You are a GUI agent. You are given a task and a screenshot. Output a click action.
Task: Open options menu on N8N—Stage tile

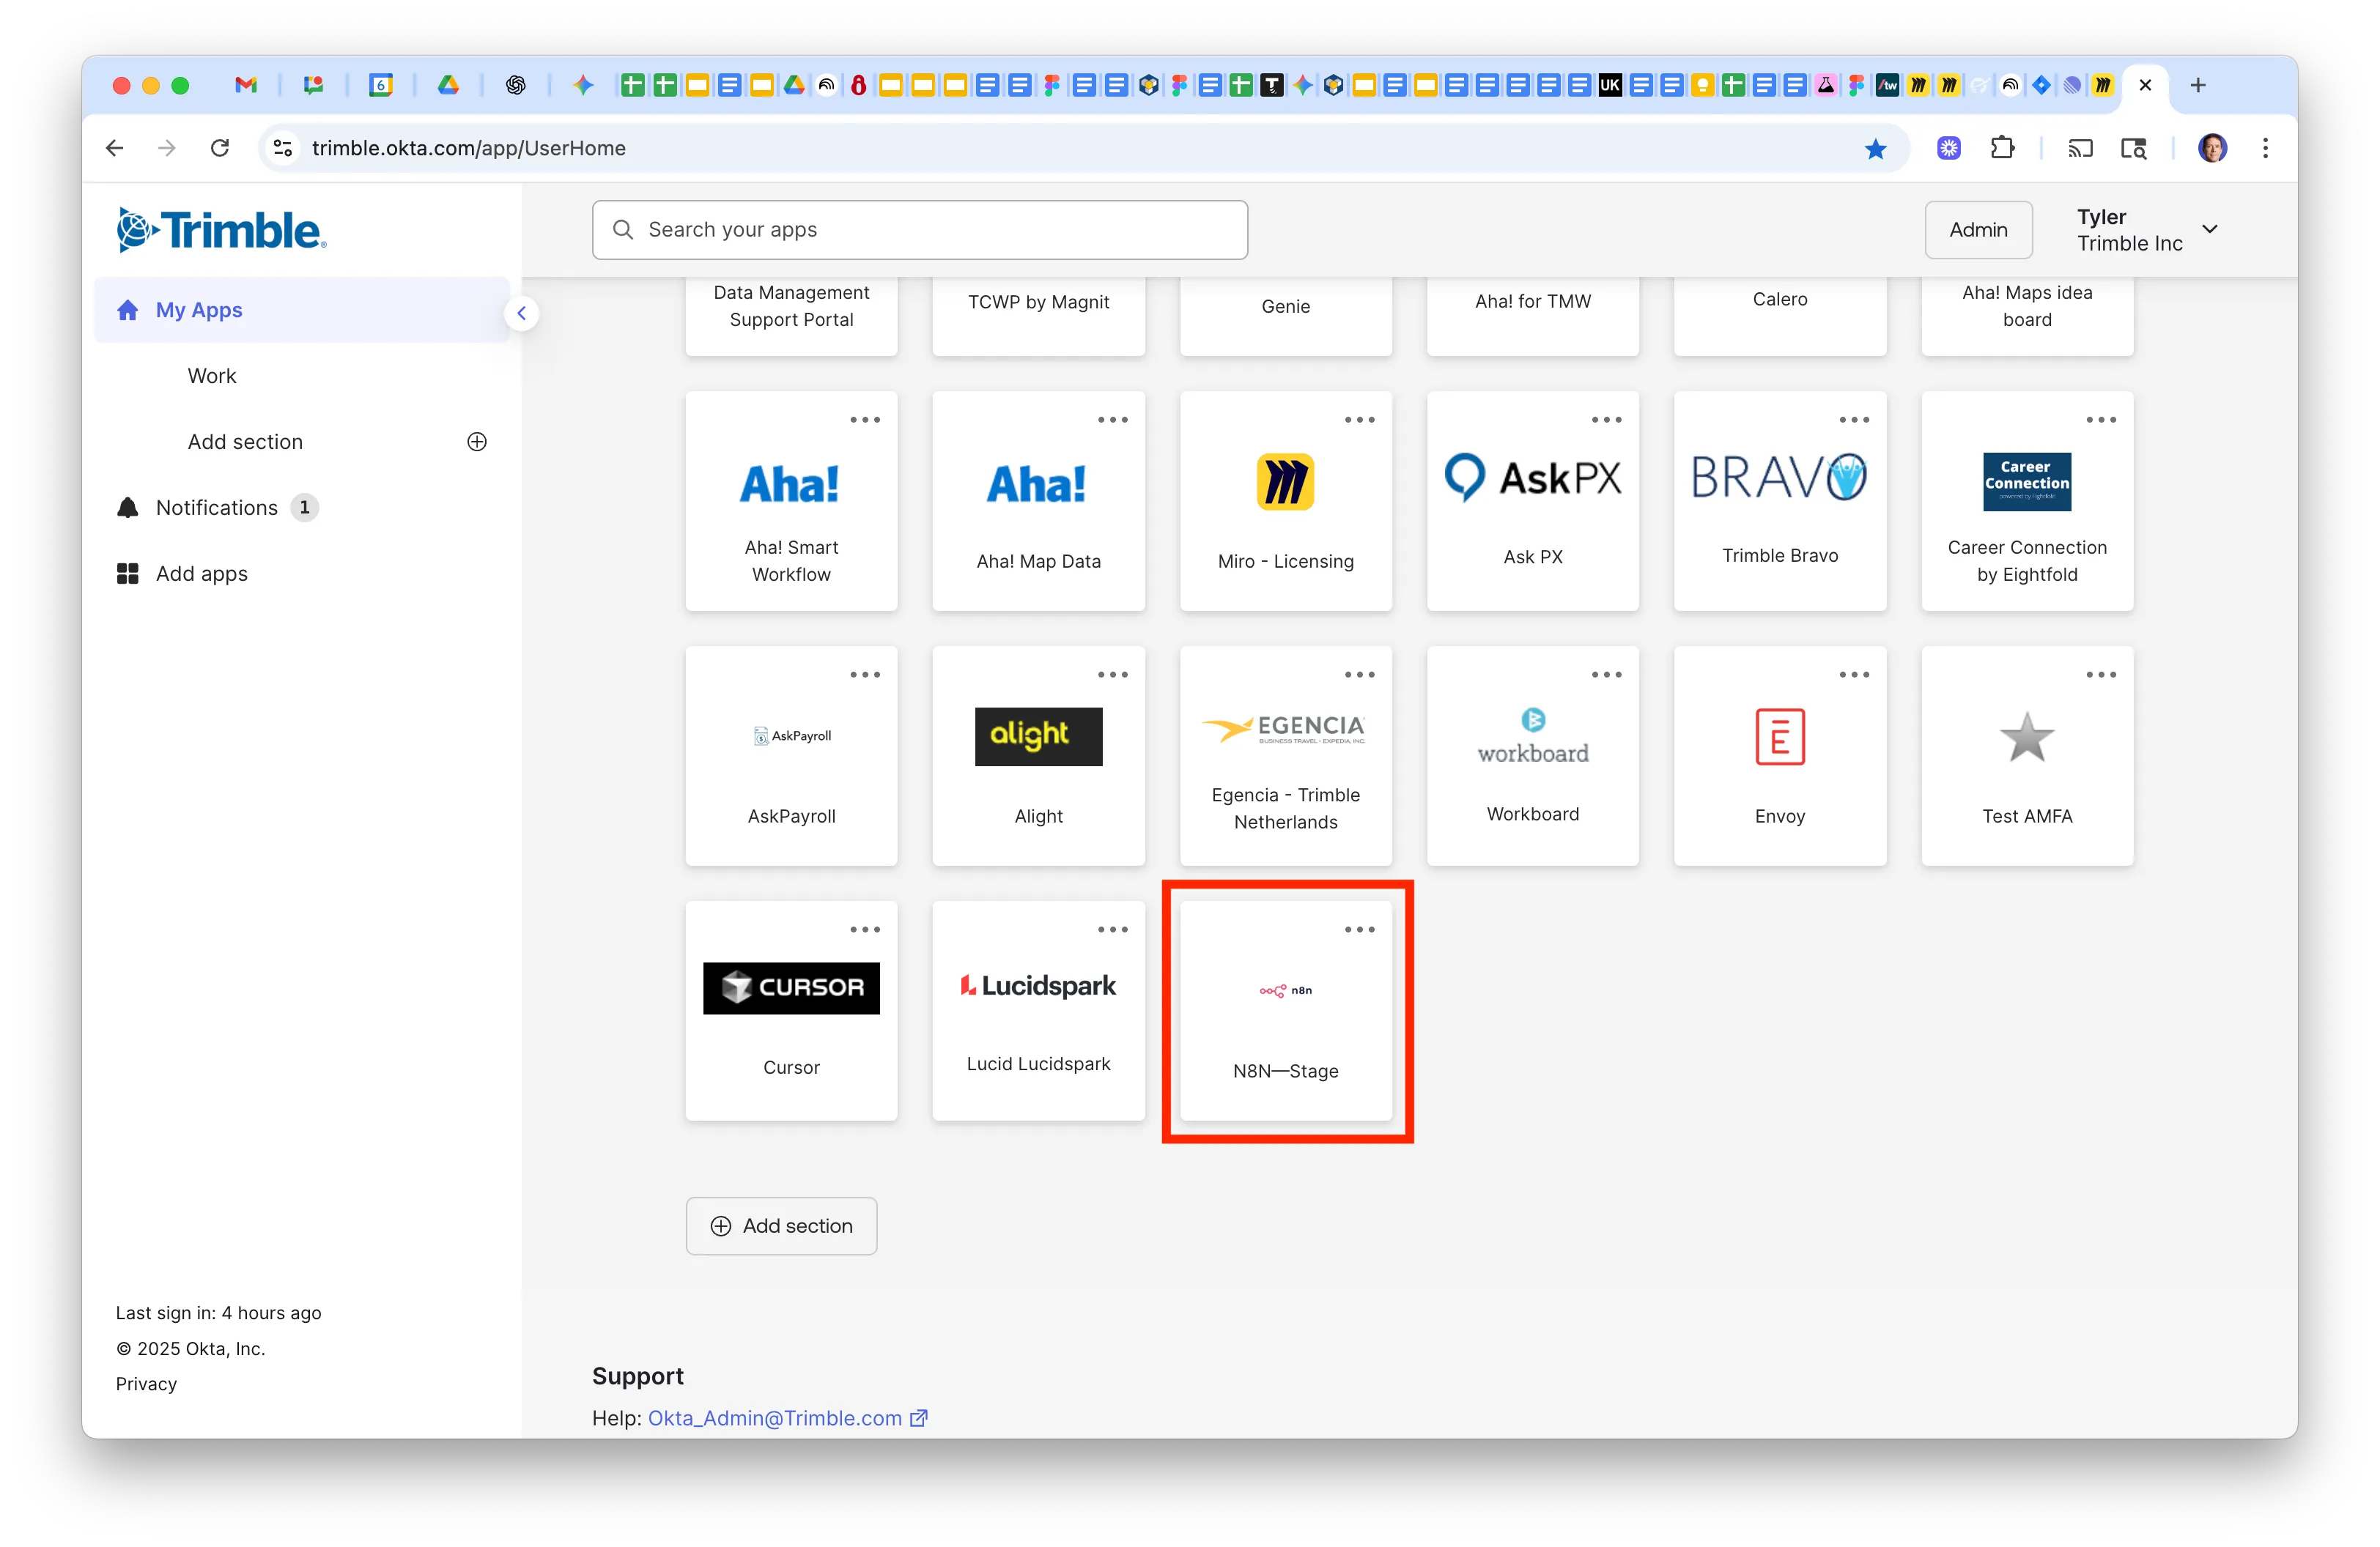pos(1359,930)
